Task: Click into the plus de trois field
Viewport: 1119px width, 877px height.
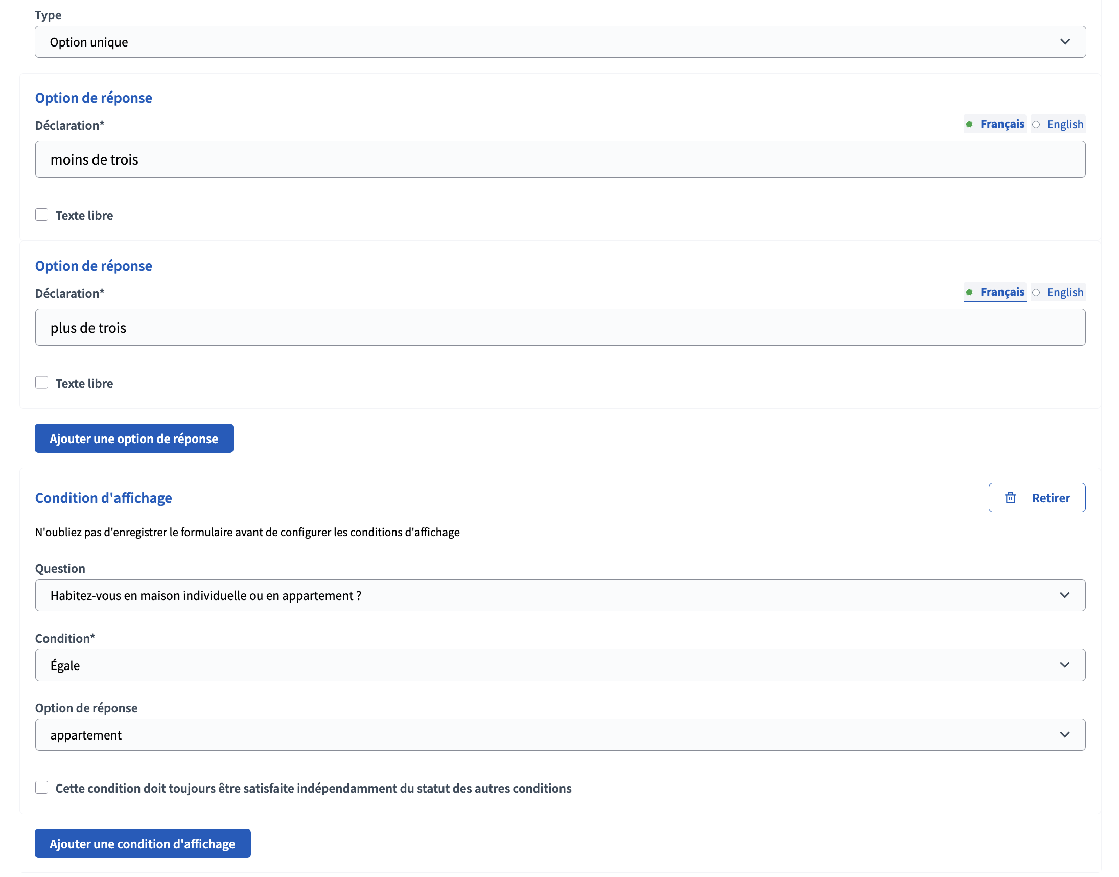Action: pyautogui.click(x=559, y=328)
